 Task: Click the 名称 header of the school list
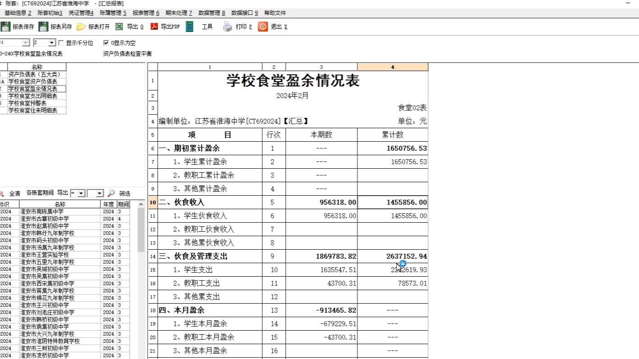60,204
